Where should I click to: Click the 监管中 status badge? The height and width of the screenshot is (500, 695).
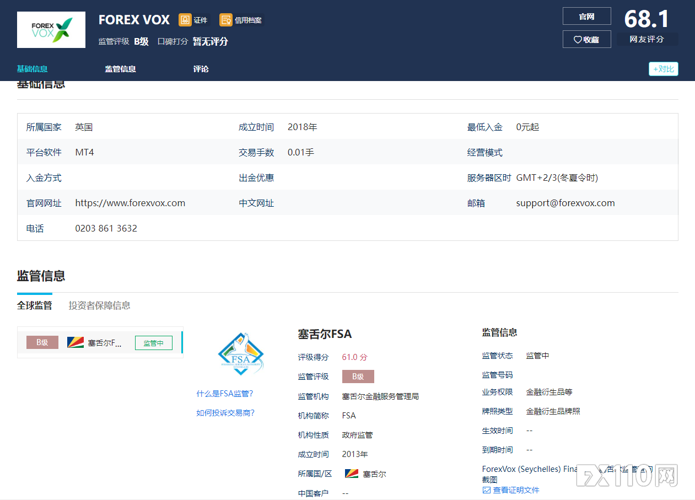click(153, 342)
